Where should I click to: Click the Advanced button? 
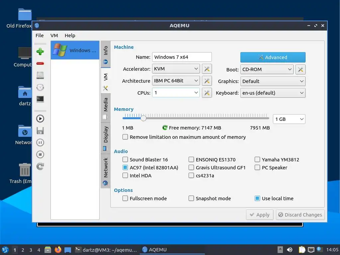273,57
